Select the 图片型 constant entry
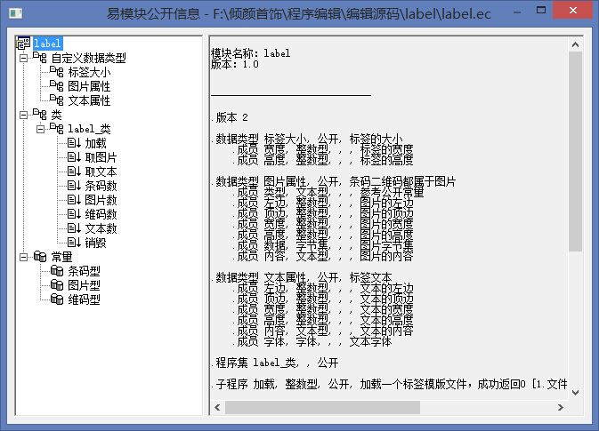 point(84,285)
